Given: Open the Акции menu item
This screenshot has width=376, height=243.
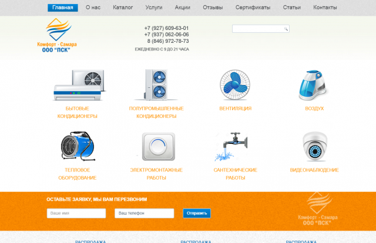Looking at the screenshot, I should coord(183,8).
